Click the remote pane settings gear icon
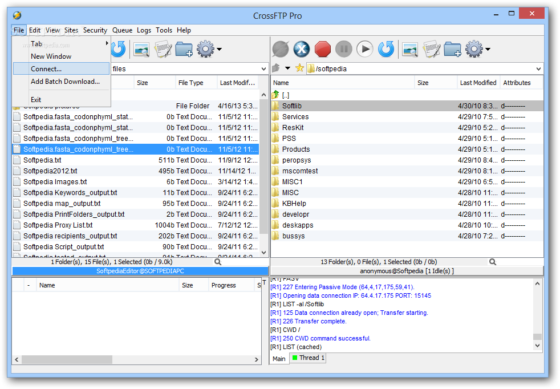The width and height of the screenshot is (560, 389). [x=474, y=49]
